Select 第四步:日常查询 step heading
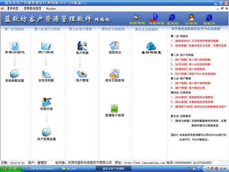Viewport: 229px width, 172px height. point(113,29)
